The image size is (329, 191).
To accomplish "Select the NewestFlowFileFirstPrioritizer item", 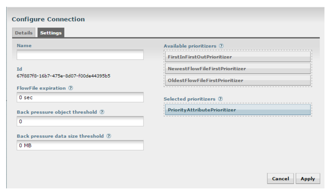I will 237,68.
